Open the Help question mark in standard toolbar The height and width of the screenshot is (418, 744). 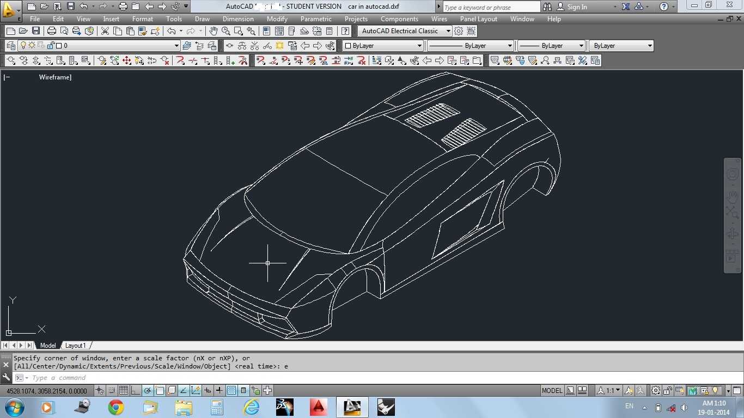click(345, 31)
